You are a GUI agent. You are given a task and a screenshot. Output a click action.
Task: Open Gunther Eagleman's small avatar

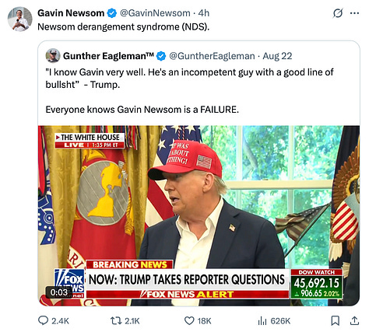click(53, 56)
